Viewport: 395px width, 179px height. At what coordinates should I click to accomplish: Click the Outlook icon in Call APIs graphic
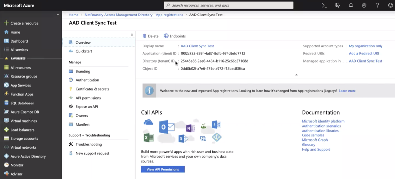coord(167,127)
